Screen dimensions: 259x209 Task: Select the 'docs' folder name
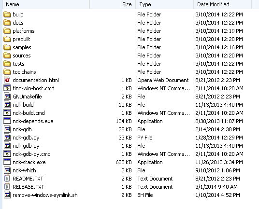(18, 23)
